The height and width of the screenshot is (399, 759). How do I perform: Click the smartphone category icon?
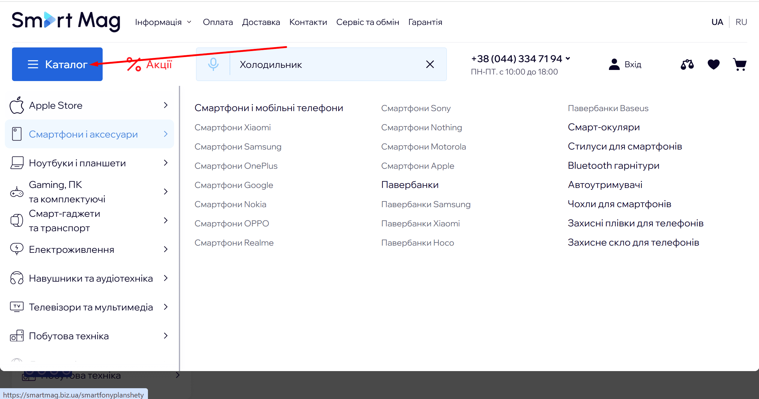[17, 134]
